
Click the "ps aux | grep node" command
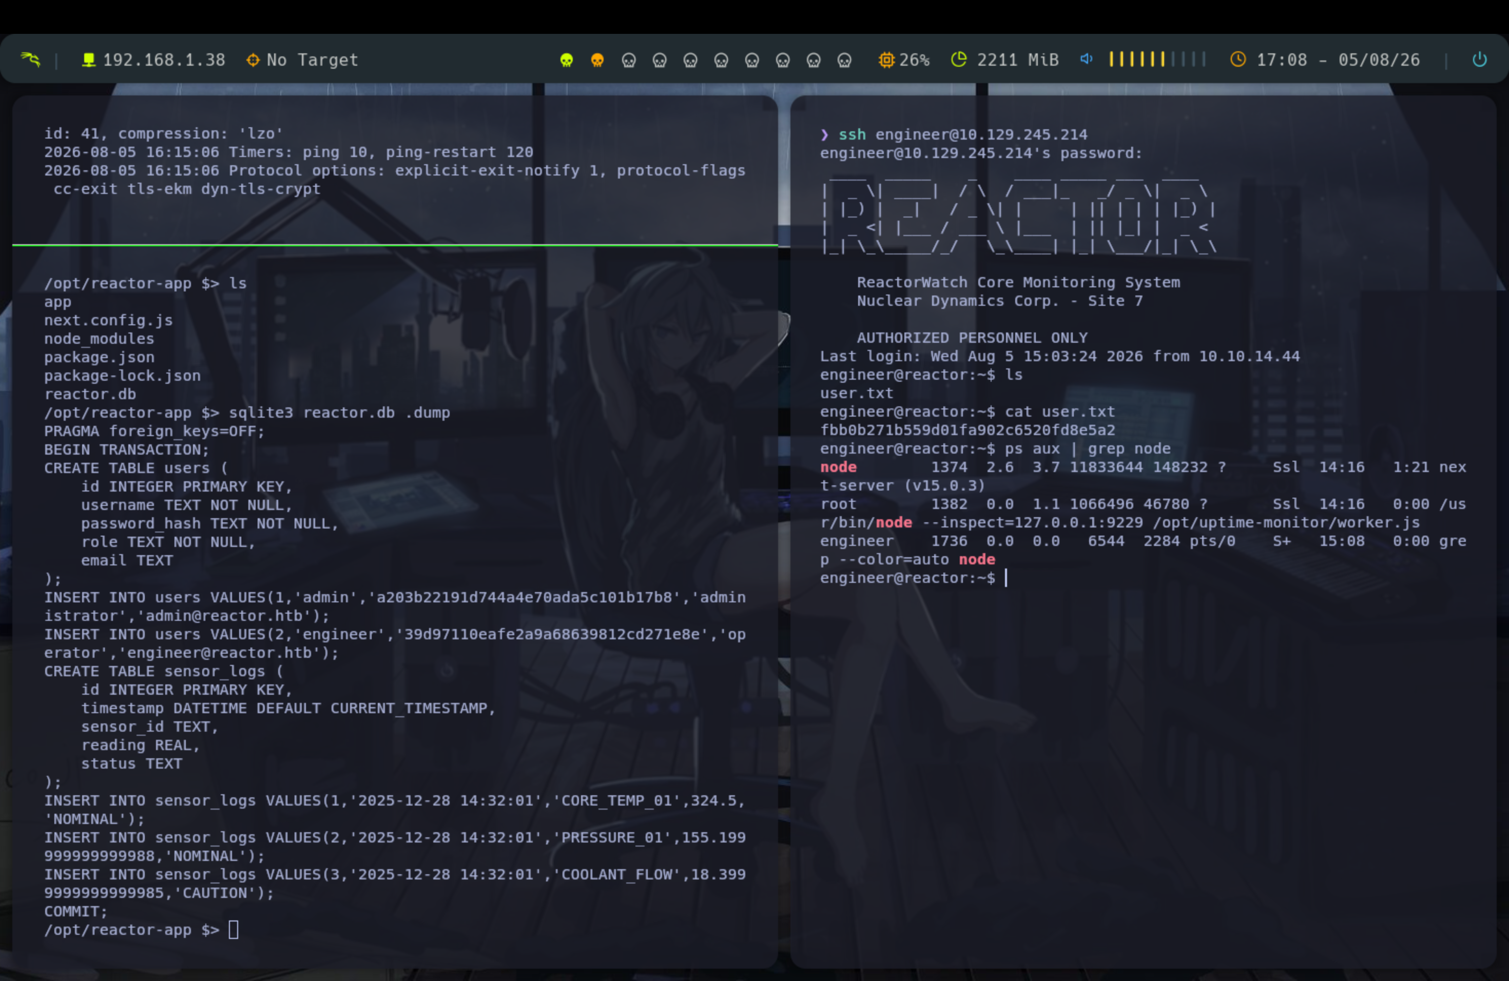pos(1088,448)
